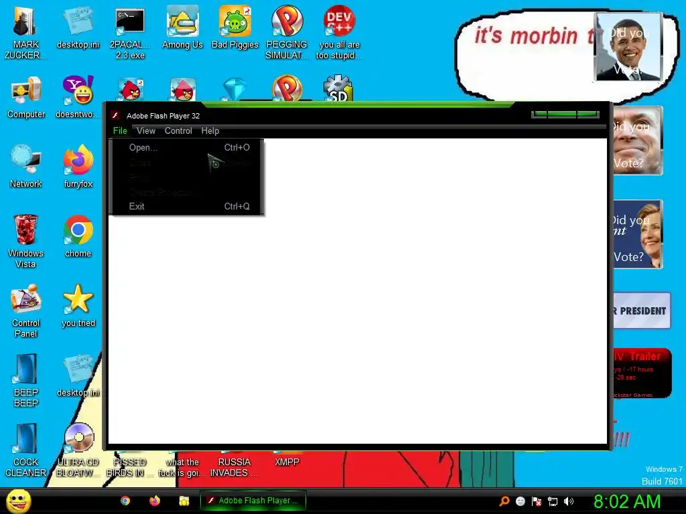Screen dimensions: 686x514
Task: Click the Hillary Clinton 'Did you Vote?' gadget
Action: point(638,234)
